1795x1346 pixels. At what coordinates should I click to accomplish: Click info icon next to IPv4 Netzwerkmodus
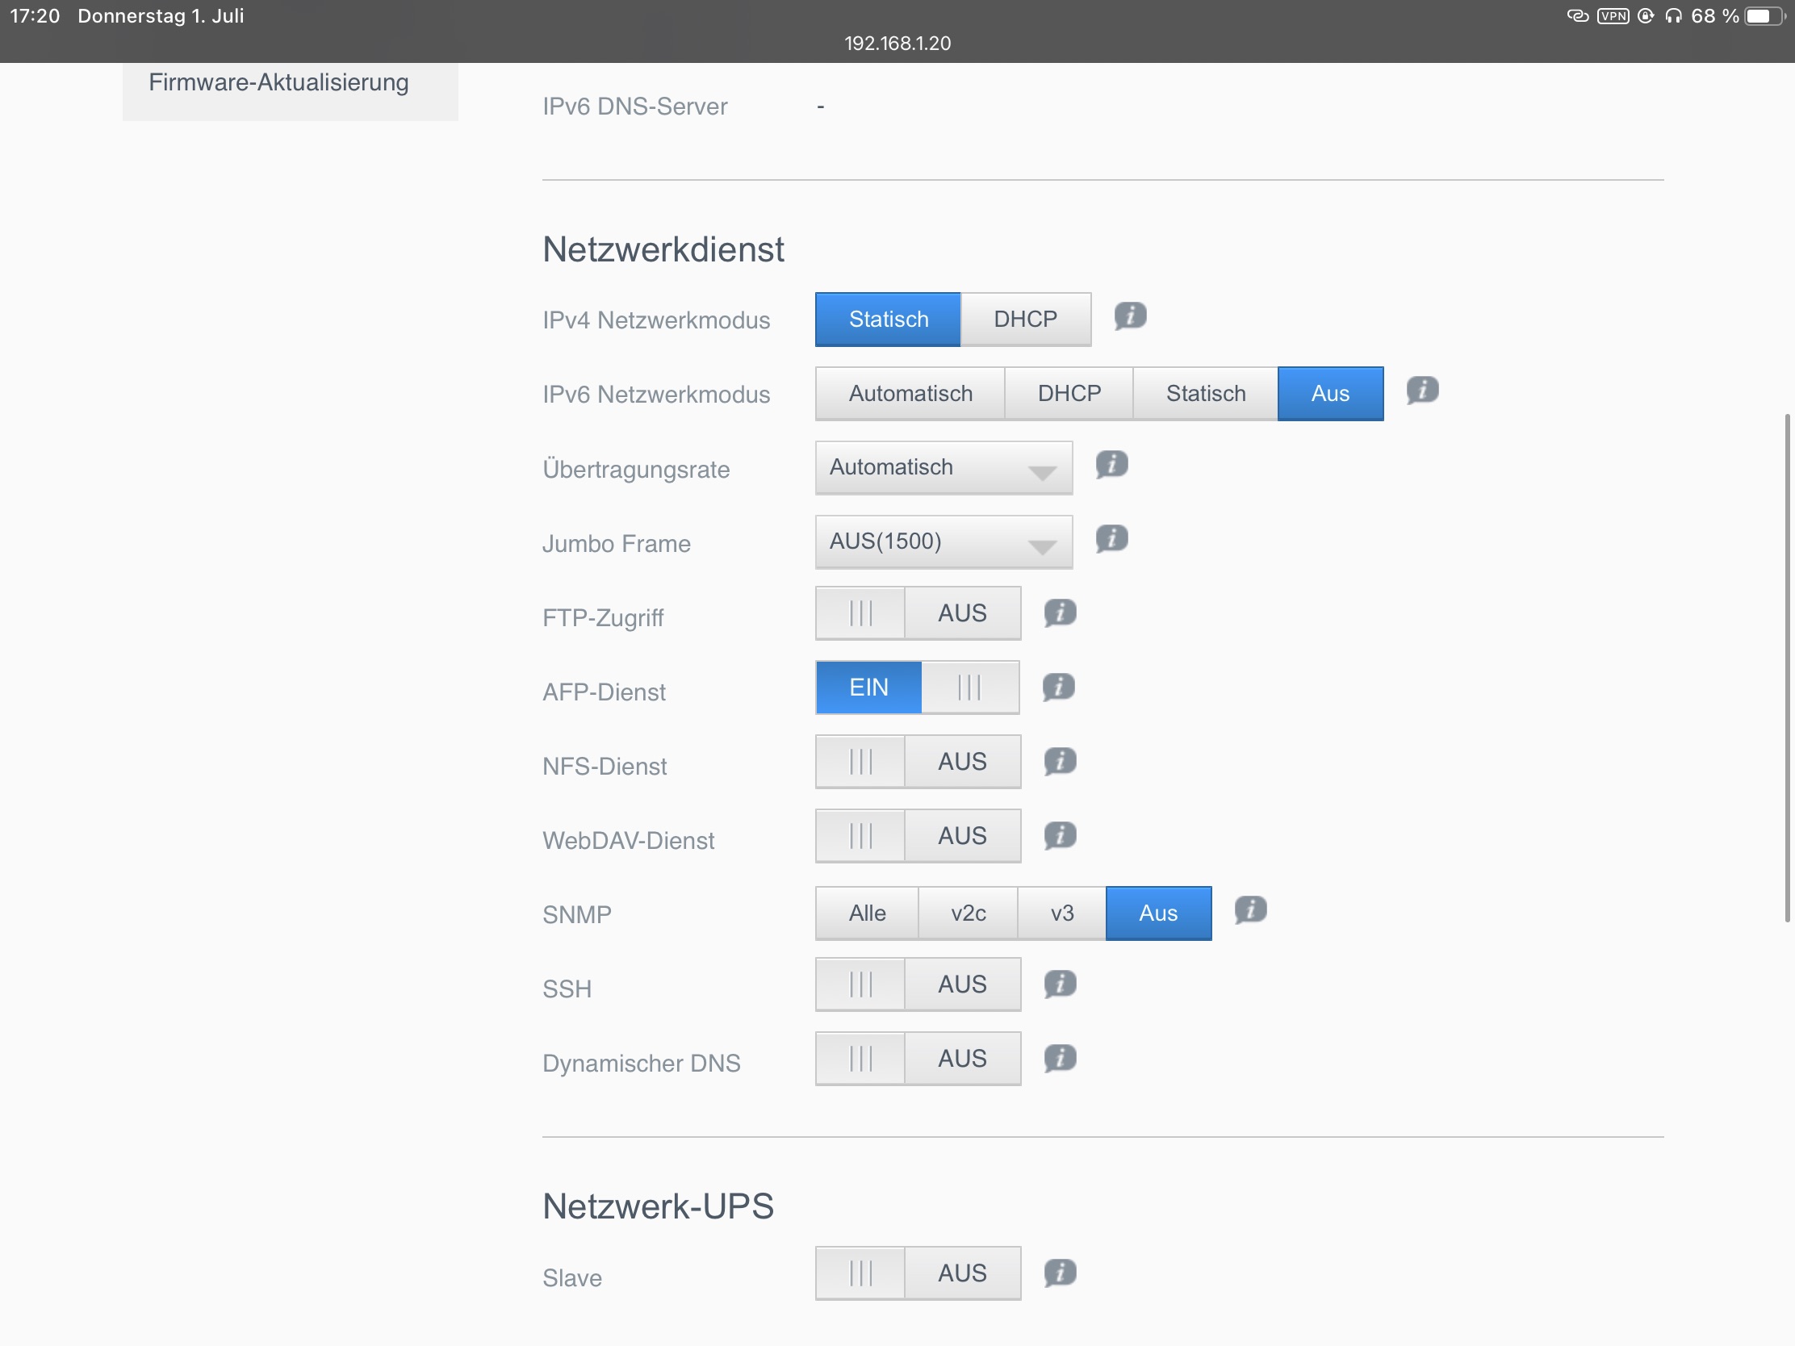tap(1130, 316)
